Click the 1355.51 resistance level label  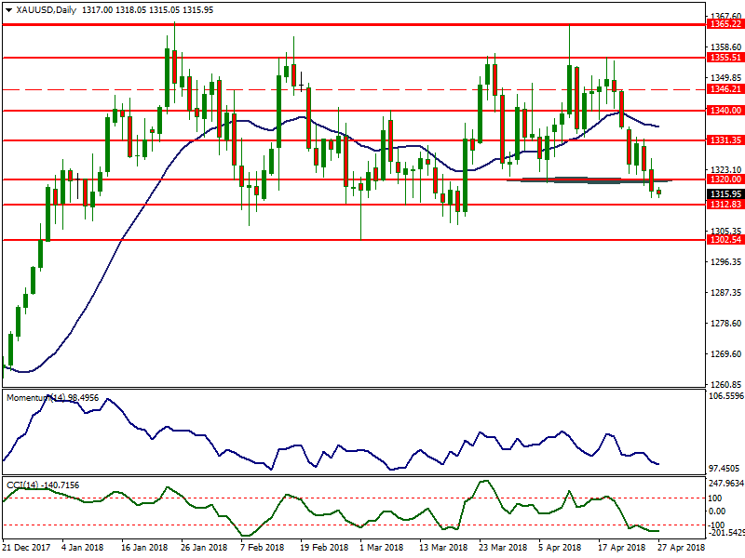[x=725, y=57]
